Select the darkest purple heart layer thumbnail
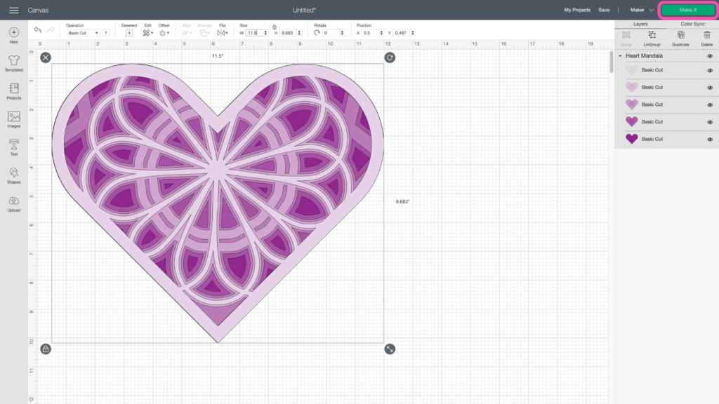The image size is (719, 404). [631, 139]
